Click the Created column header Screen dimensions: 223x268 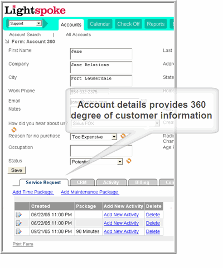(x=52, y=206)
